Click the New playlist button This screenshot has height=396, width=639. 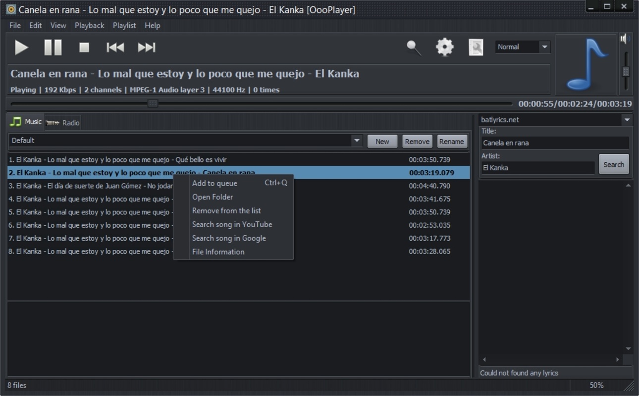[x=382, y=141]
